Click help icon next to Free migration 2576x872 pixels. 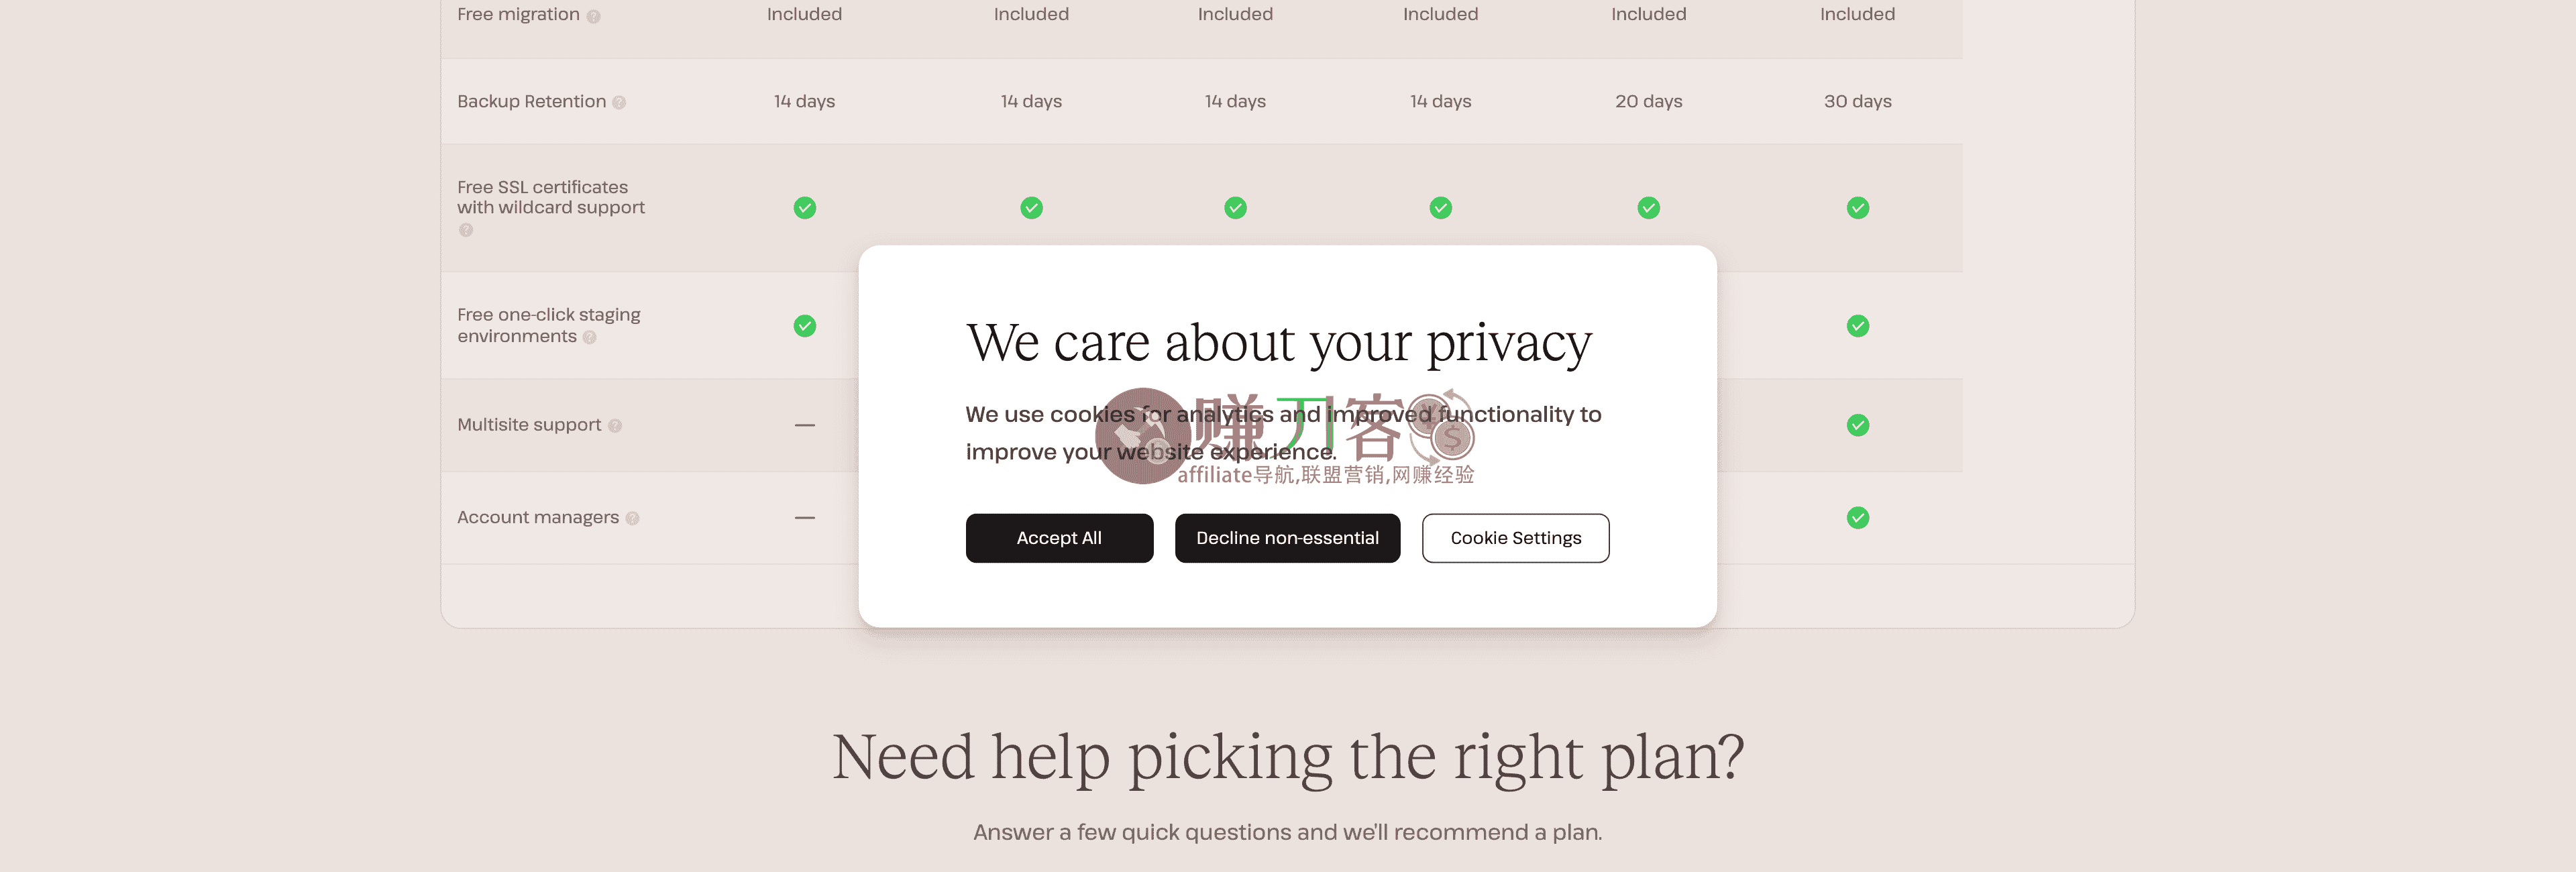pyautogui.click(x=593, y=16)
